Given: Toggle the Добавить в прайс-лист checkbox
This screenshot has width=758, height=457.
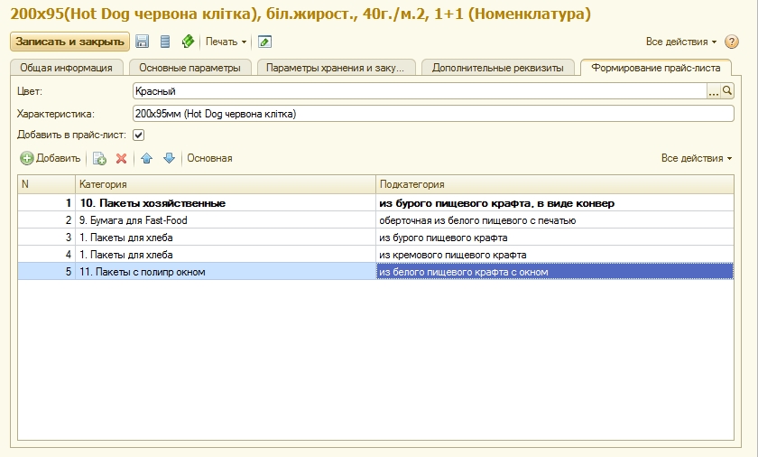Looking at the screenshot, I should click(x=139, y=135).
